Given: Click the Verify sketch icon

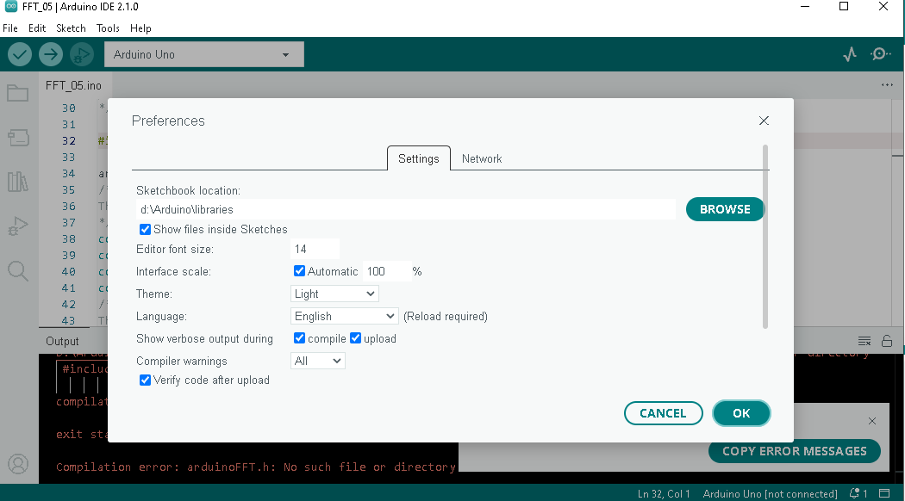Looking at the screenshot, I should click(x=19, y=54).
